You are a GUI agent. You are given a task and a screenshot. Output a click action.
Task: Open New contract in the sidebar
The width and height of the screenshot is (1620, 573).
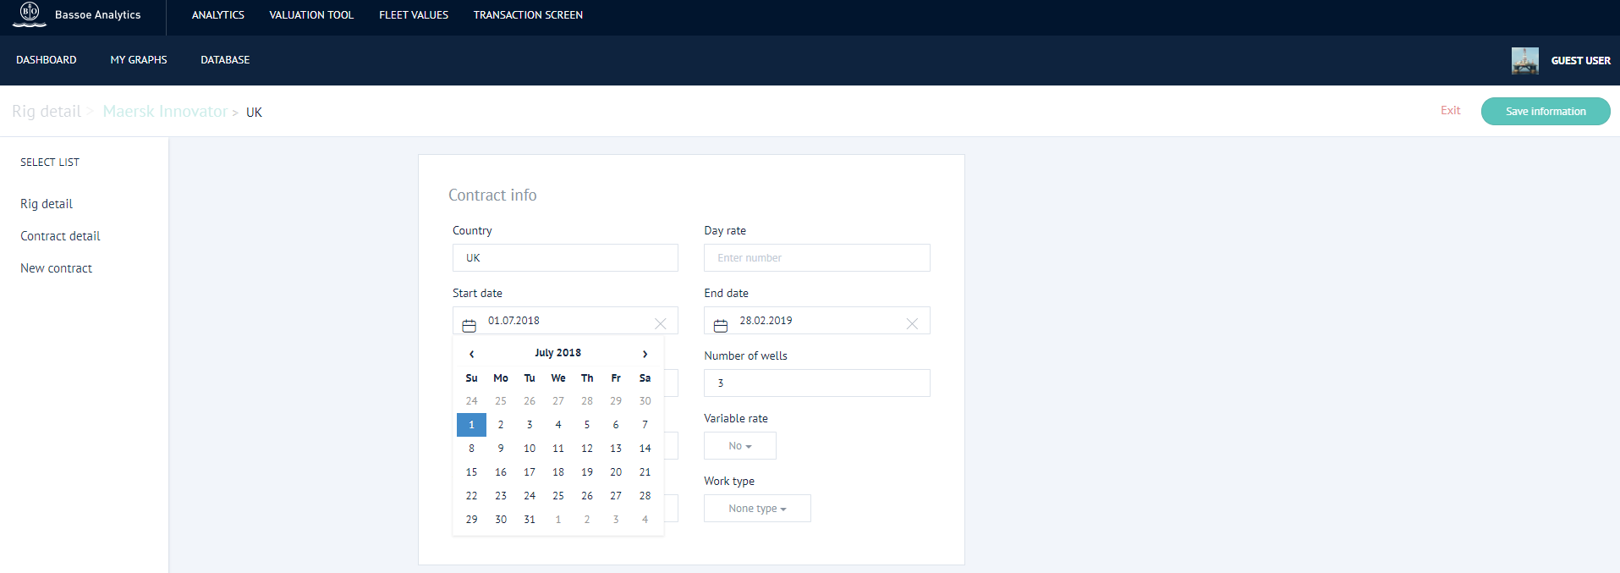[56, 268]
